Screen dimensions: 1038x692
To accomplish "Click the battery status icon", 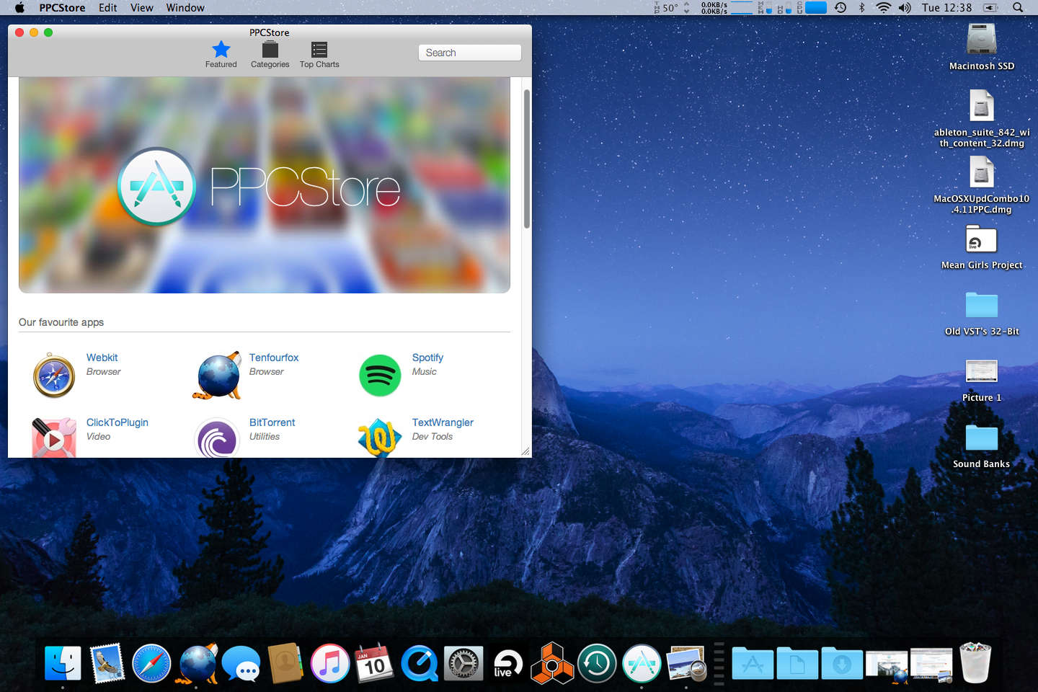I will [x=991, y=7].
